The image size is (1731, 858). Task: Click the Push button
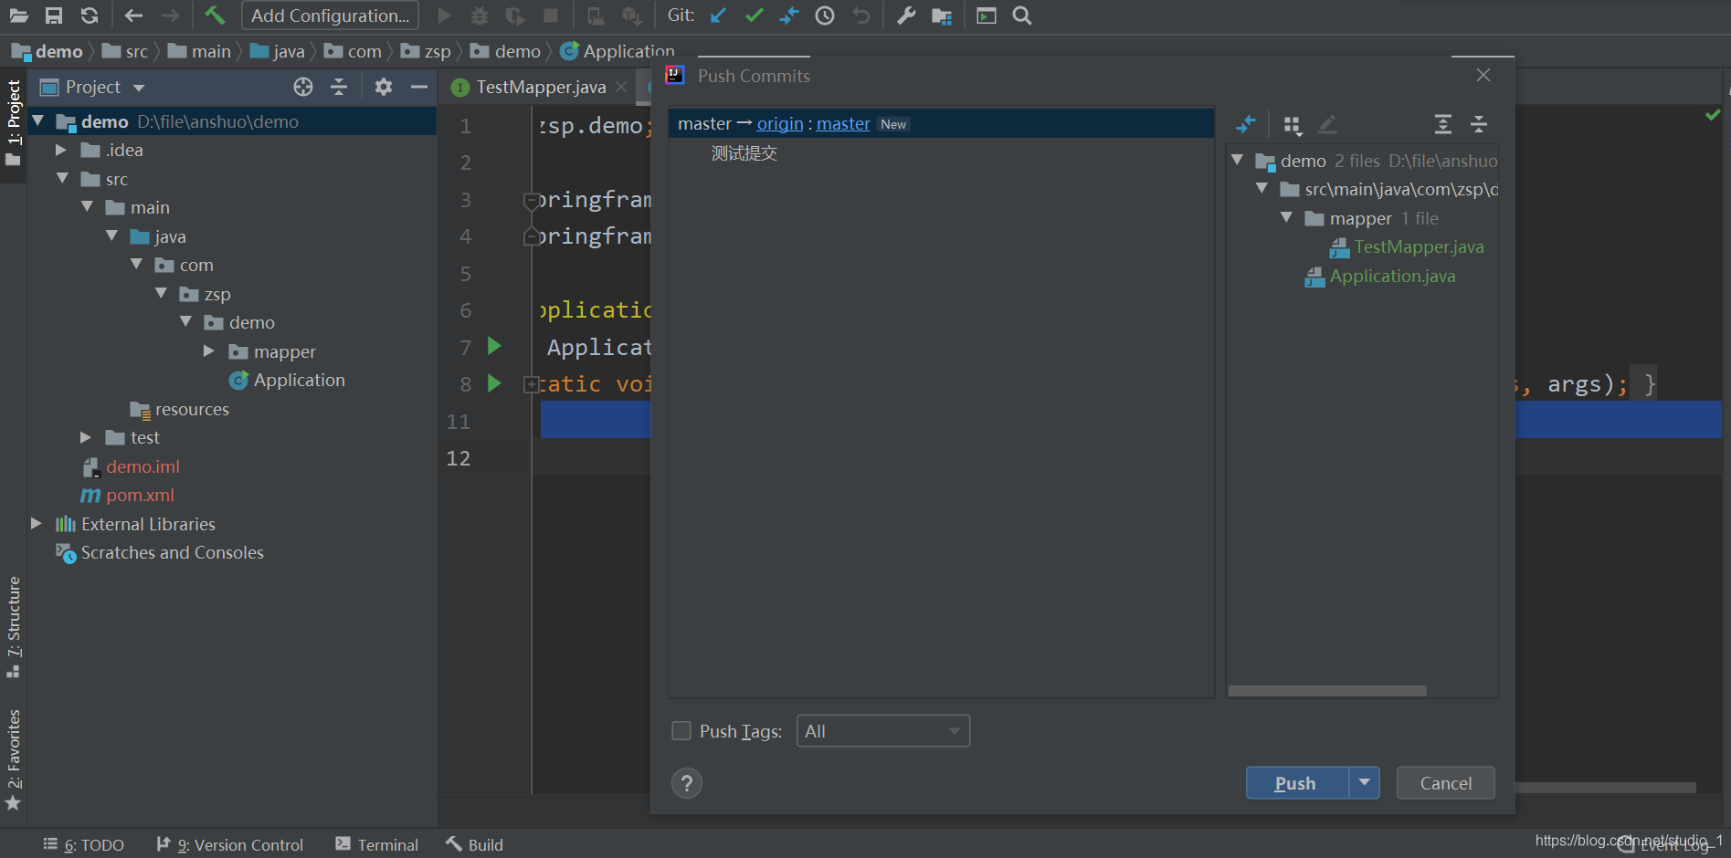1296,782
